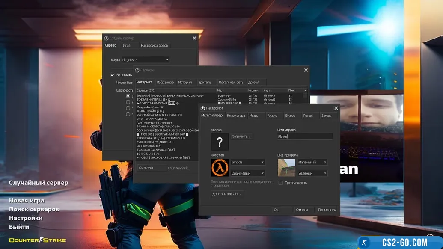443x249 pixels.
Task: Click the crosshair preview thumbnail
Action: 286,168
